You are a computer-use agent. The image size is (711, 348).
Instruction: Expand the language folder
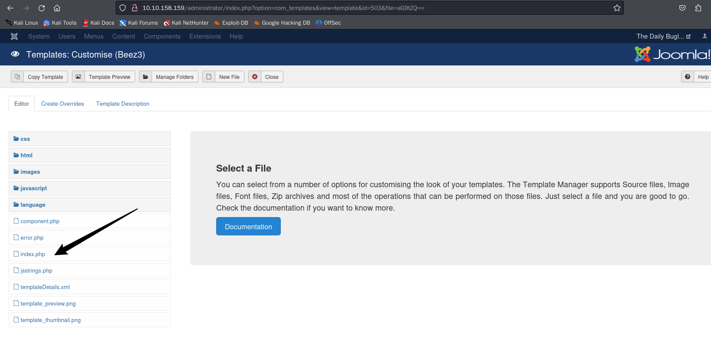[90, 205]
